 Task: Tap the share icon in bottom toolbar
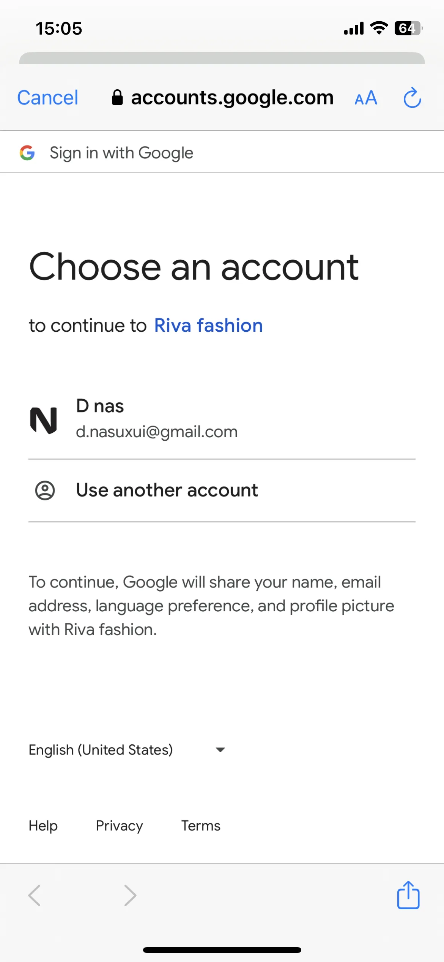coord(408,895)
